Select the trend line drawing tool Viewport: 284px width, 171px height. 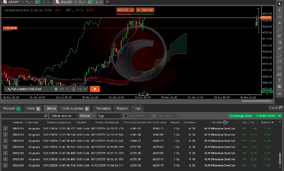[x=279, y=29]
